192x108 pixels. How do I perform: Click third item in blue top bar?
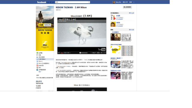click(131, 2)
